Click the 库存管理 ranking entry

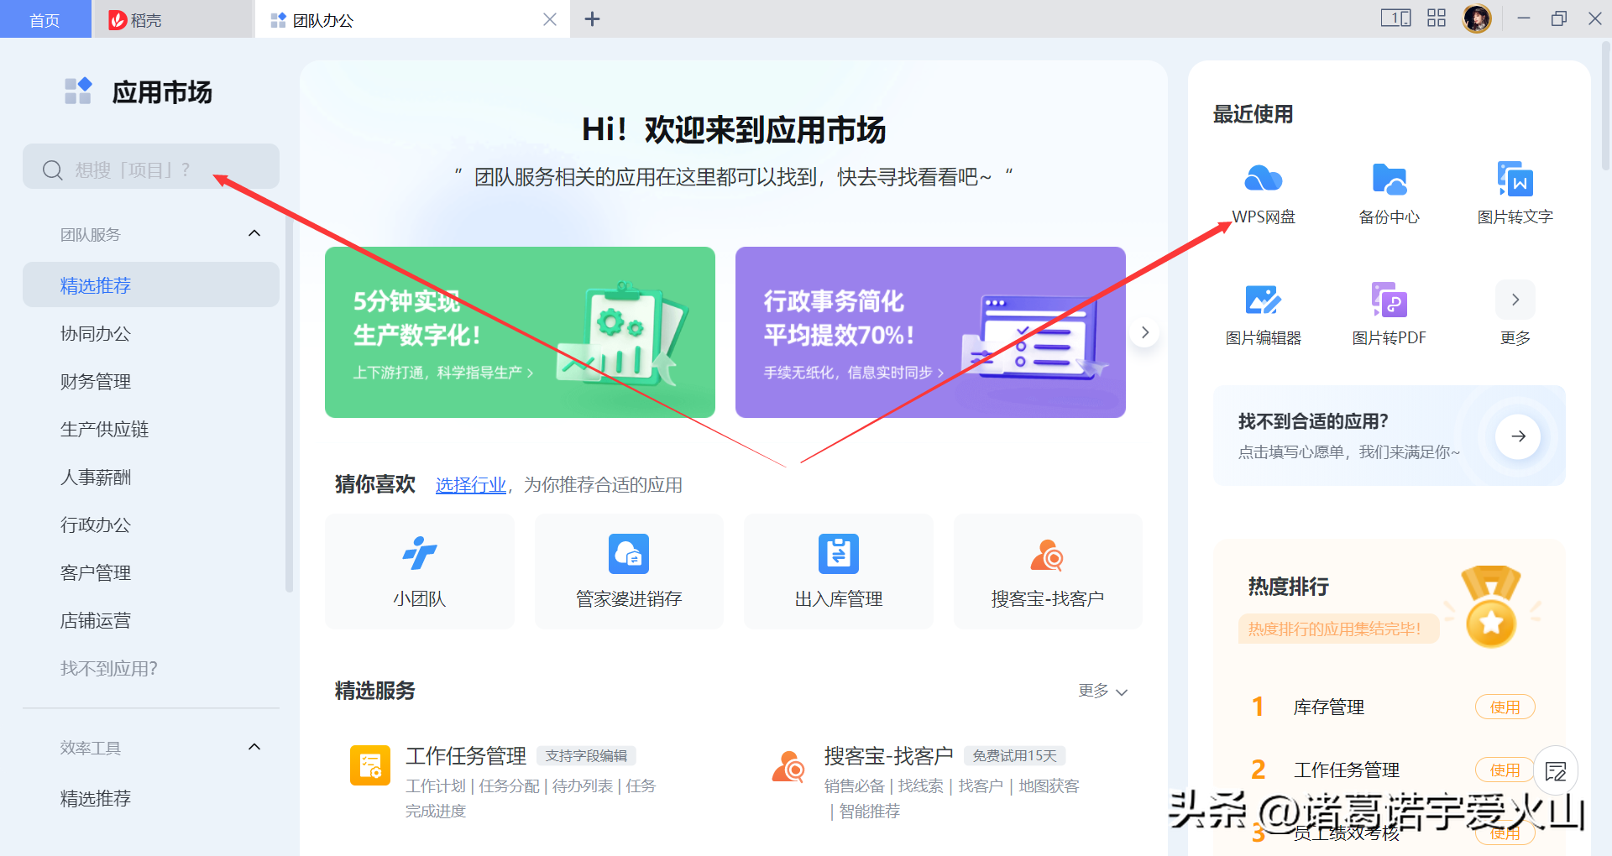coord(1328,707)
